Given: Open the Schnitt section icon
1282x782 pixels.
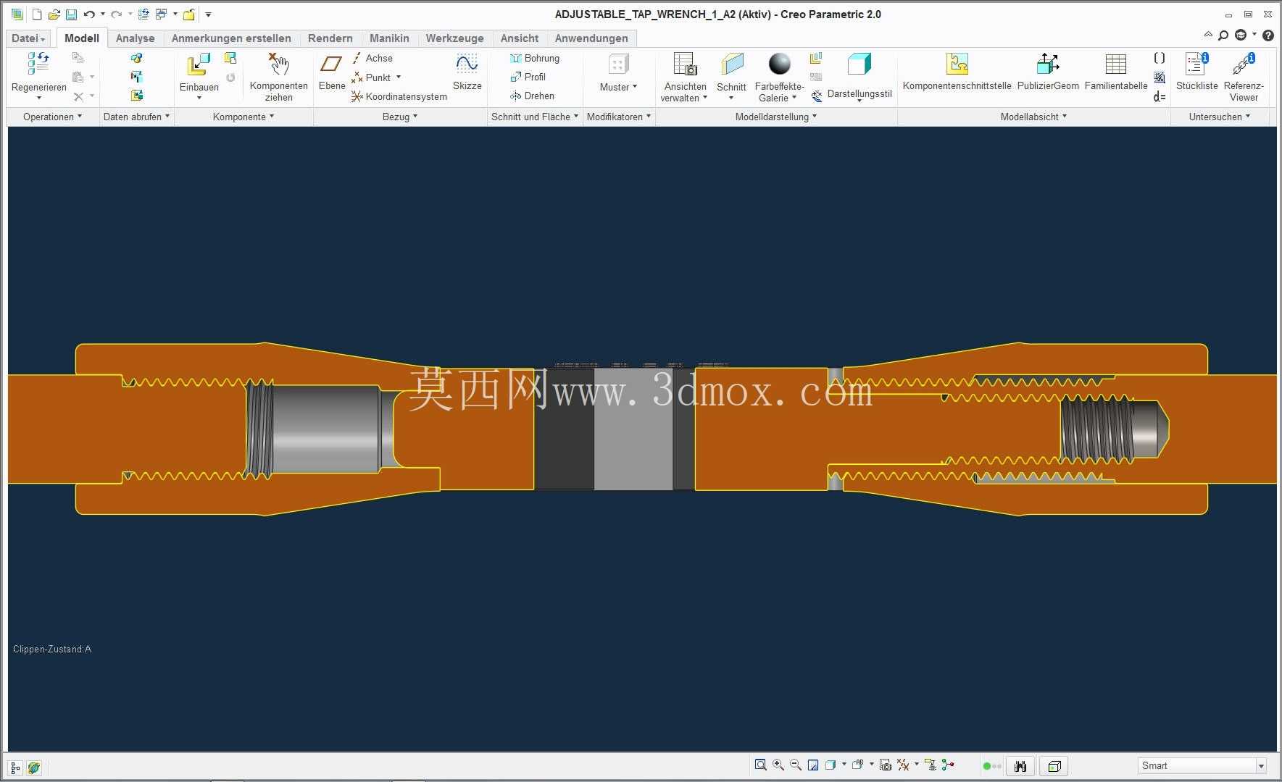Looking at the screenshot, I should [x=731, y=64].
